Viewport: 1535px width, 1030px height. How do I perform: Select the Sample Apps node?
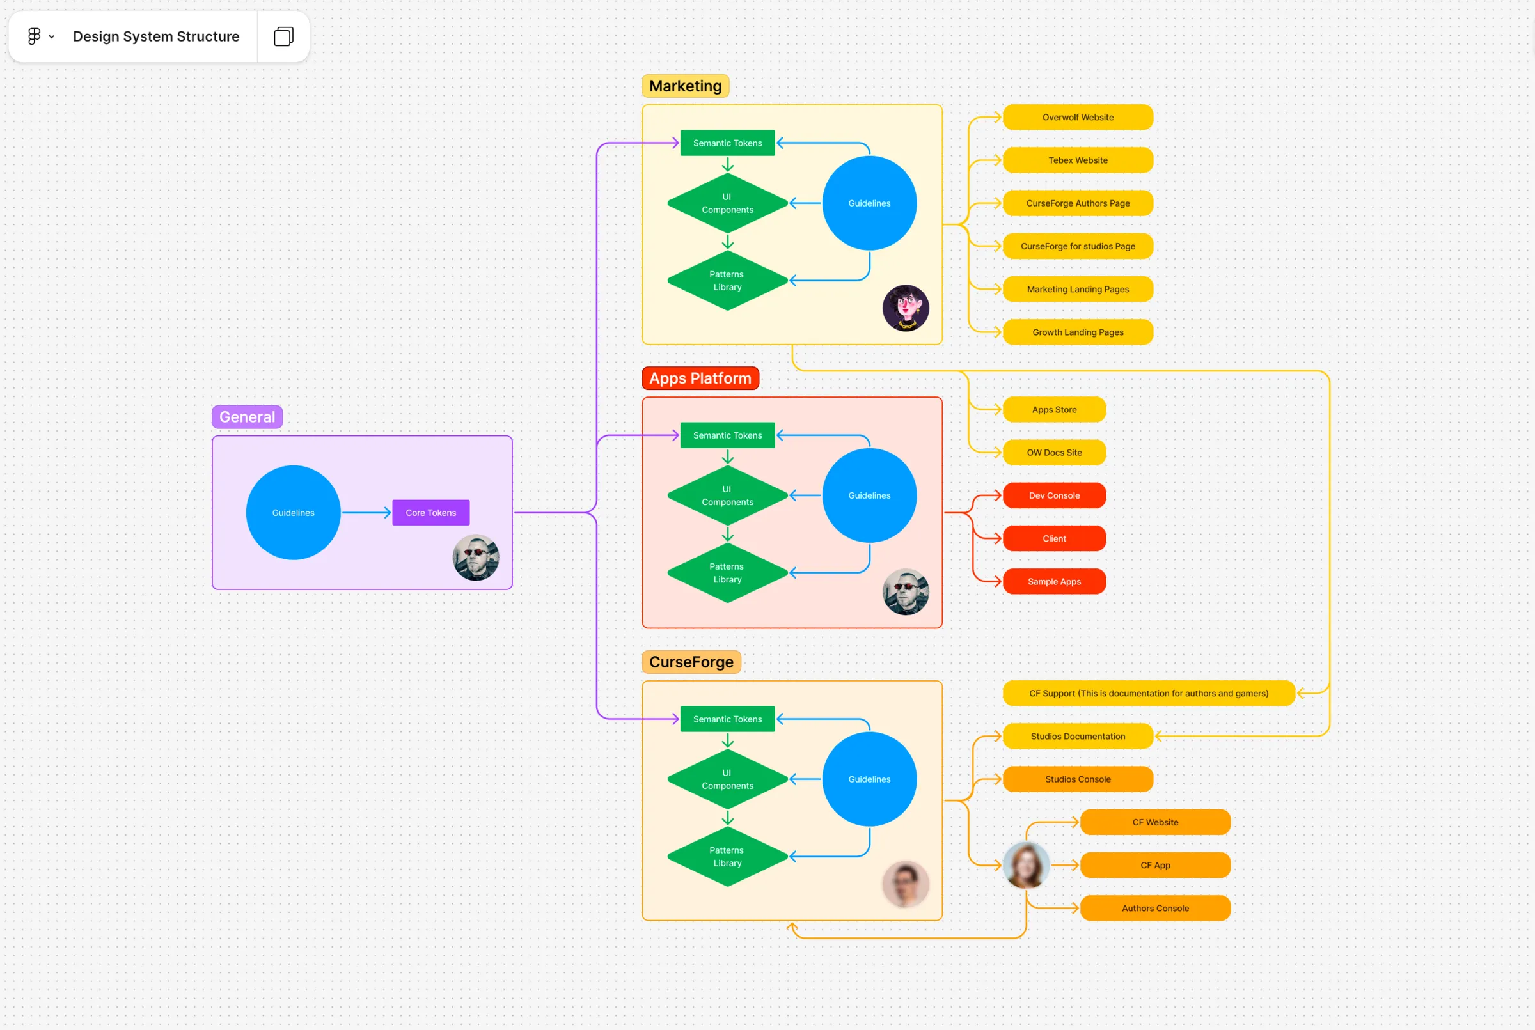pos(1055,582)
